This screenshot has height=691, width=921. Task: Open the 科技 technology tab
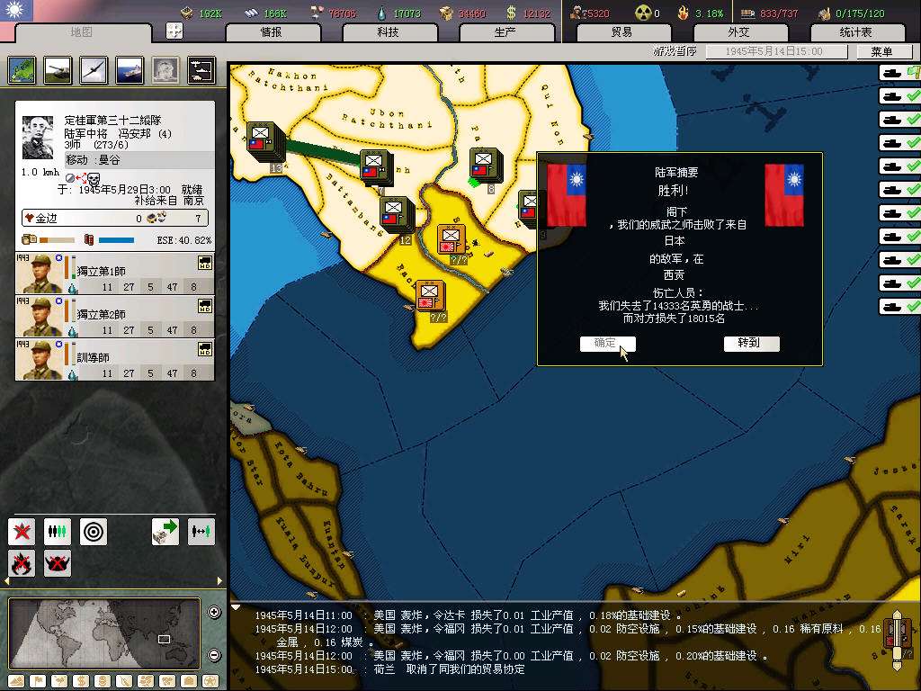(388, 32)
